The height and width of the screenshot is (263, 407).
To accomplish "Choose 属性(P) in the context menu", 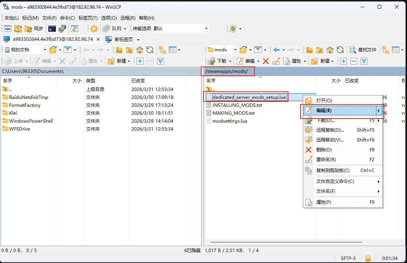I will (x=343, y=202).
